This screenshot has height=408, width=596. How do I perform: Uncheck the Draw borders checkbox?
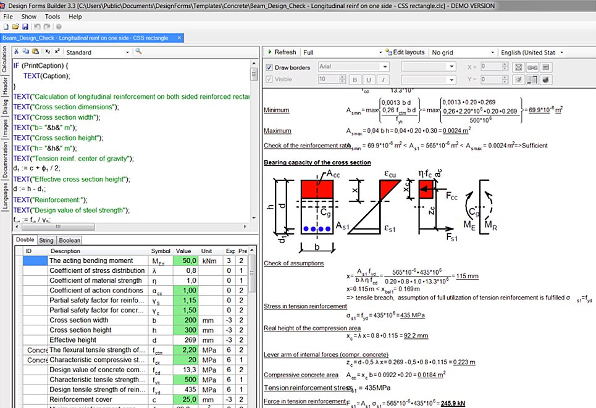(x=269, y=67)
